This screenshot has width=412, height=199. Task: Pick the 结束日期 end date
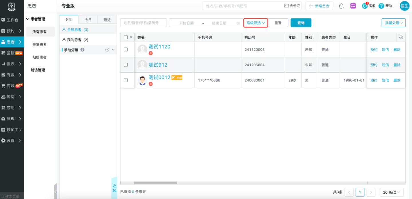click(219, 23)
